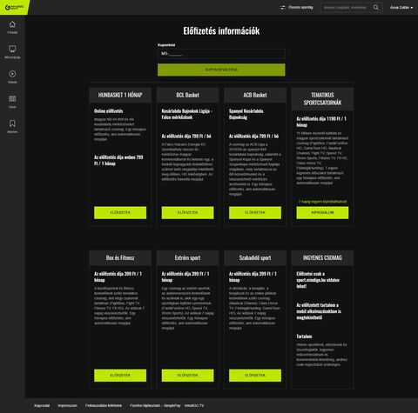Click the Extrém sport card header
The width and height of the screenshot is (418, 413).
pyautogui.click(x=187, y=258)
